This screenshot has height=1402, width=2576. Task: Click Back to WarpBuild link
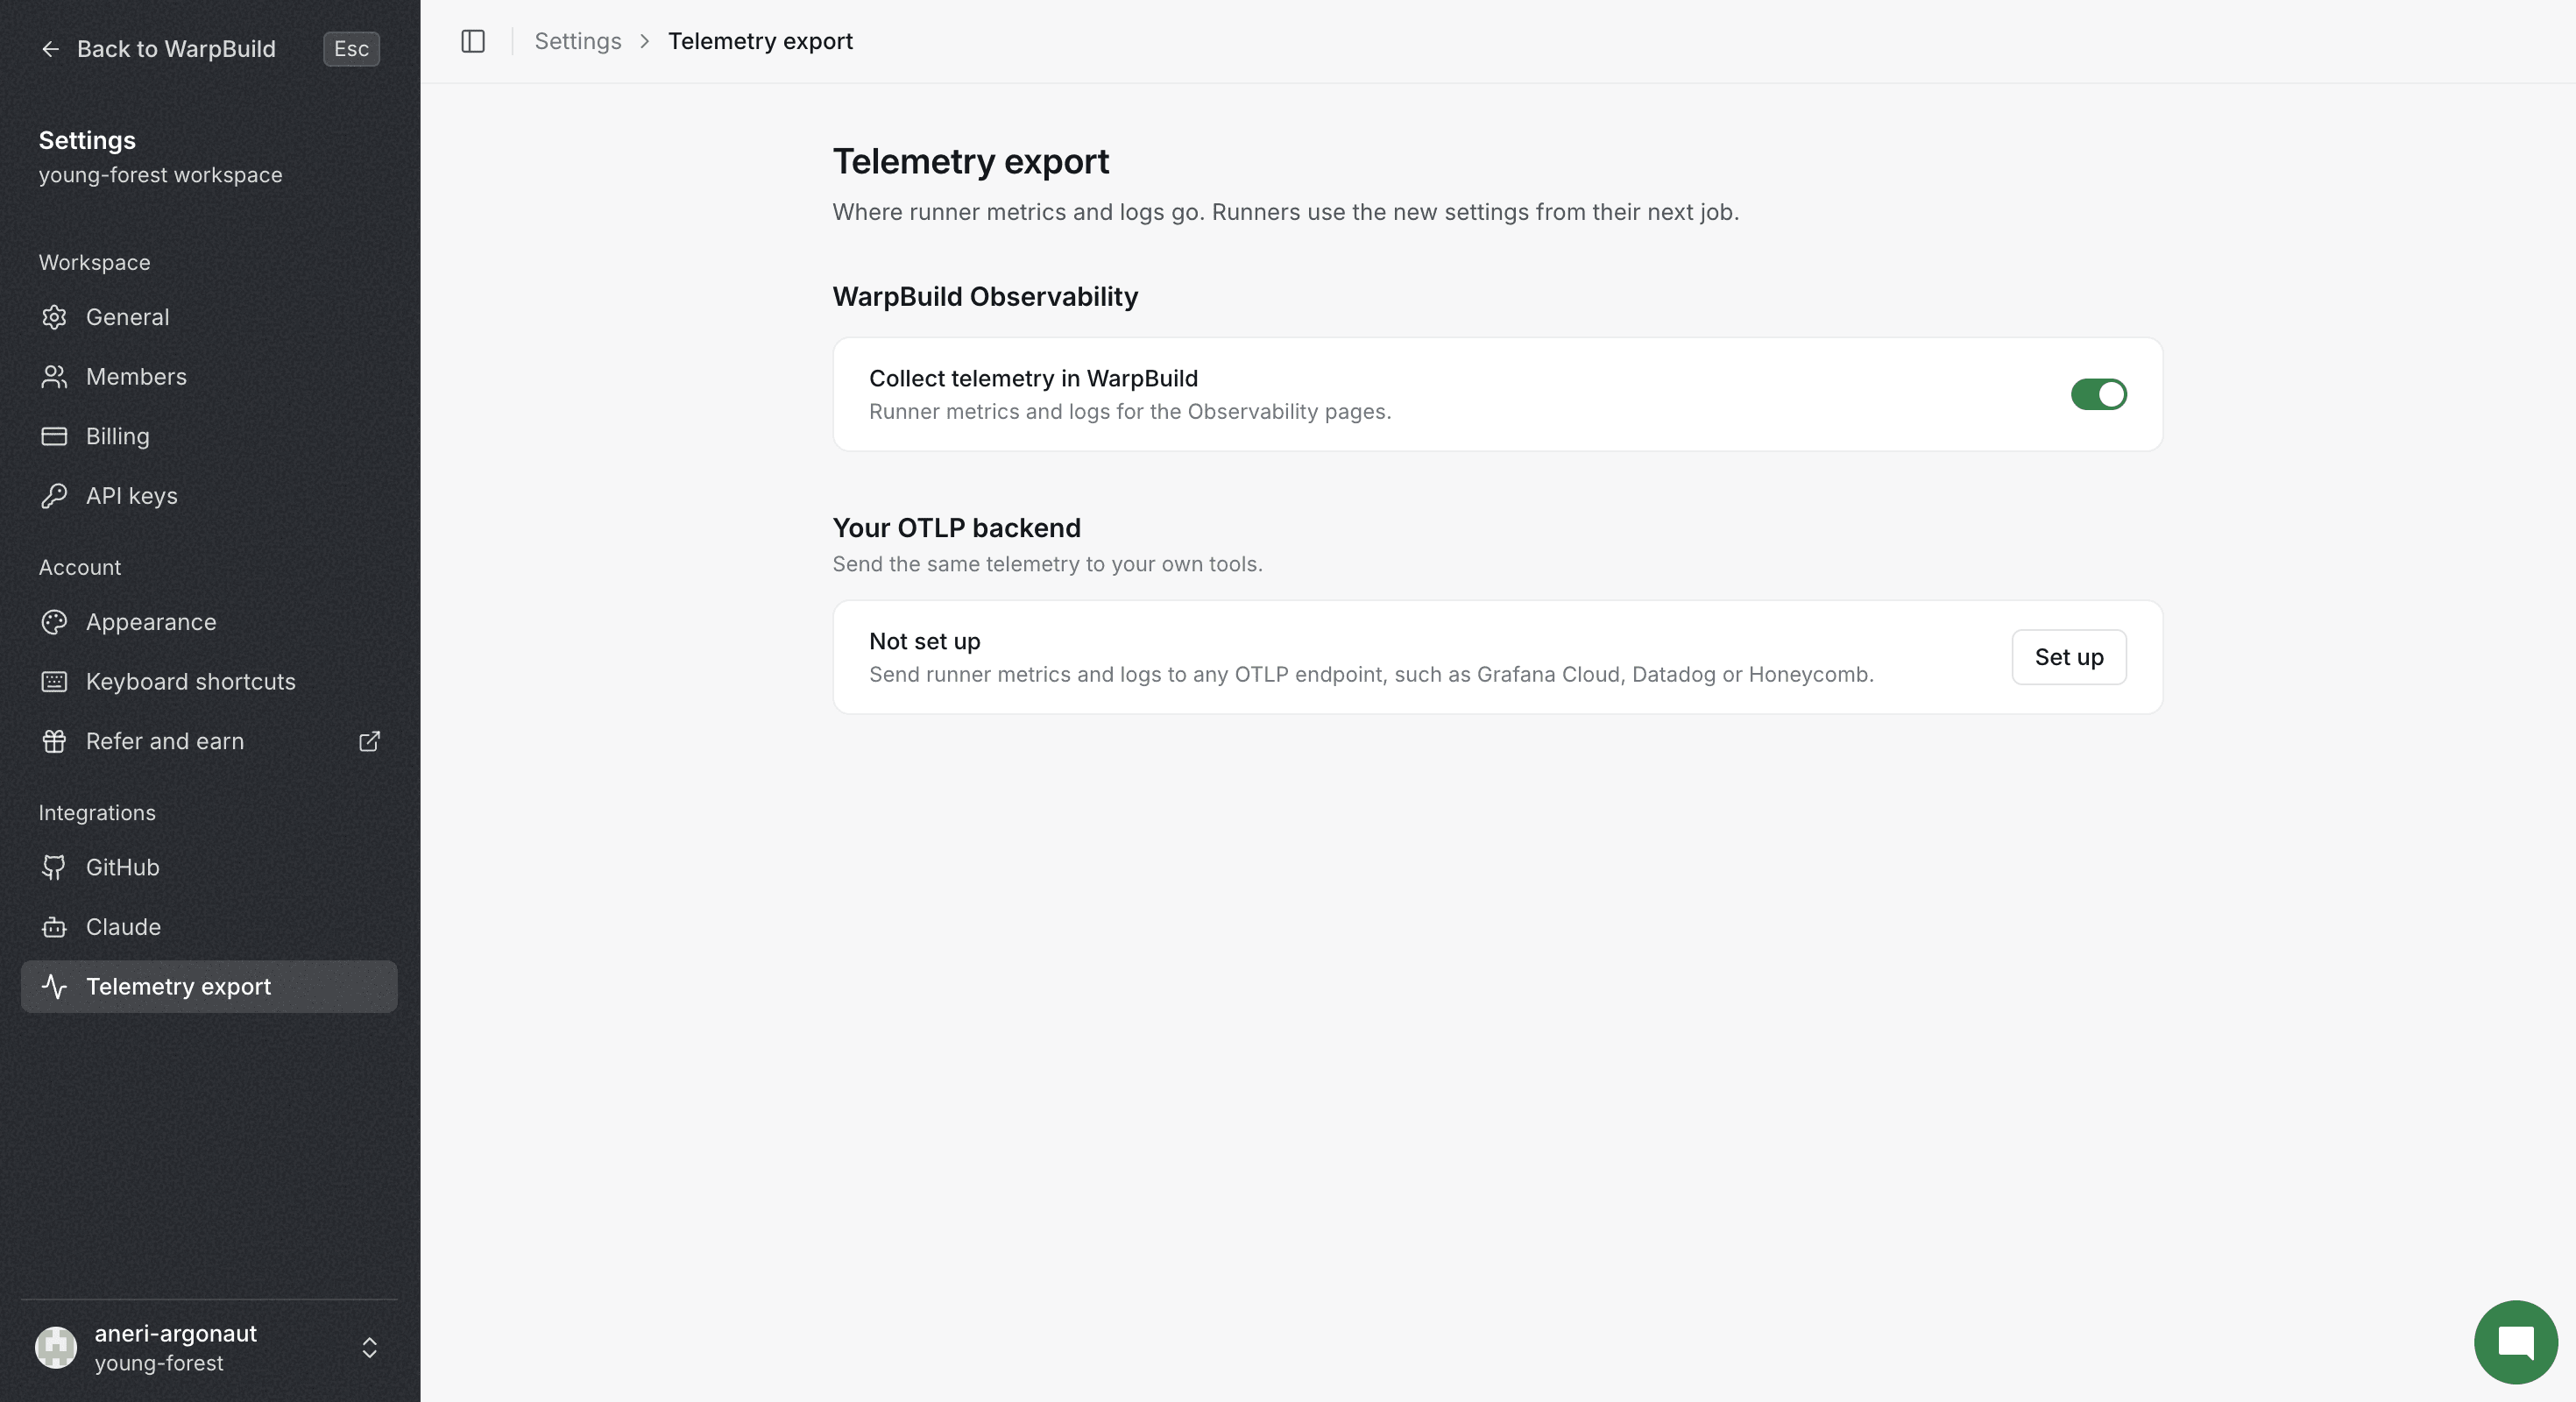[x=176, y=49]
